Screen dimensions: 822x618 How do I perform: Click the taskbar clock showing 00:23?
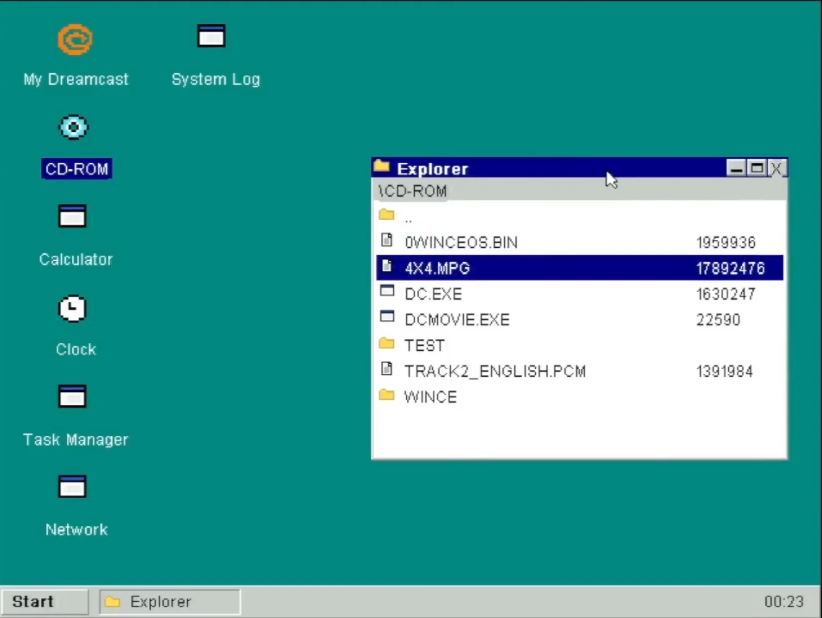pyautogui.click(x=784, y=602)
